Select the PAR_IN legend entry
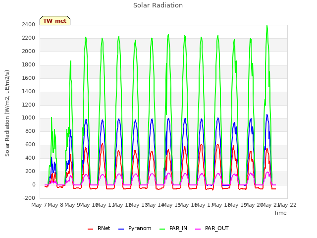 click(173, 228)
